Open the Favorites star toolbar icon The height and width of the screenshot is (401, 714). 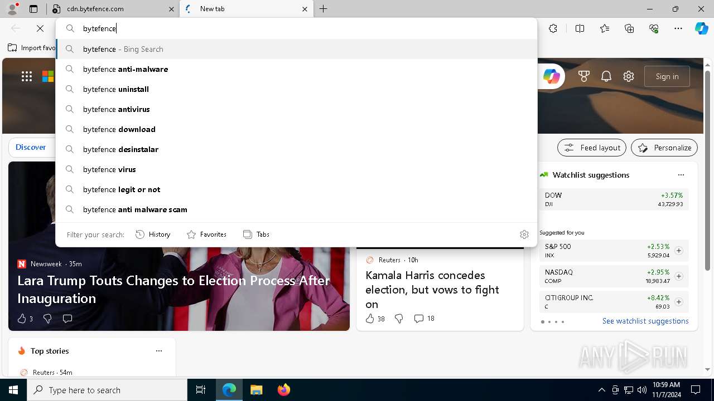tap(605, 28)
